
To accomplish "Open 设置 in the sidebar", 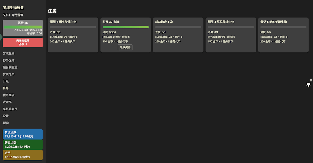I will (6, 116).
